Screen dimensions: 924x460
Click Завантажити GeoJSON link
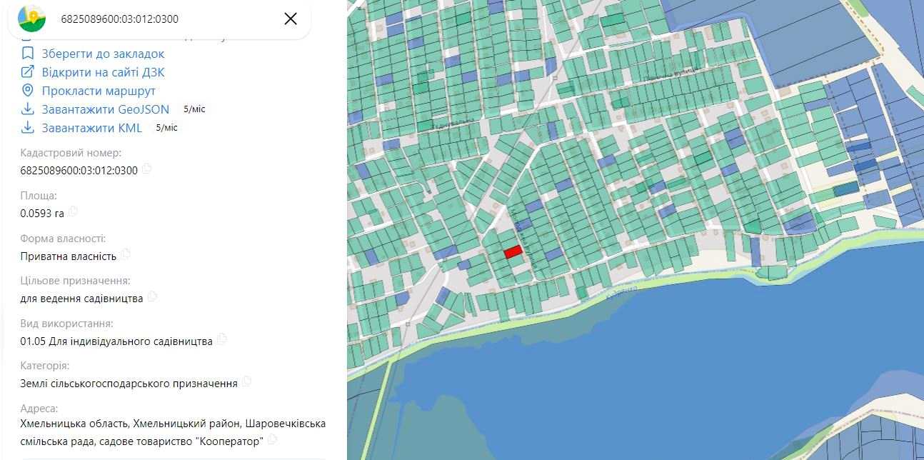(106, 109)
